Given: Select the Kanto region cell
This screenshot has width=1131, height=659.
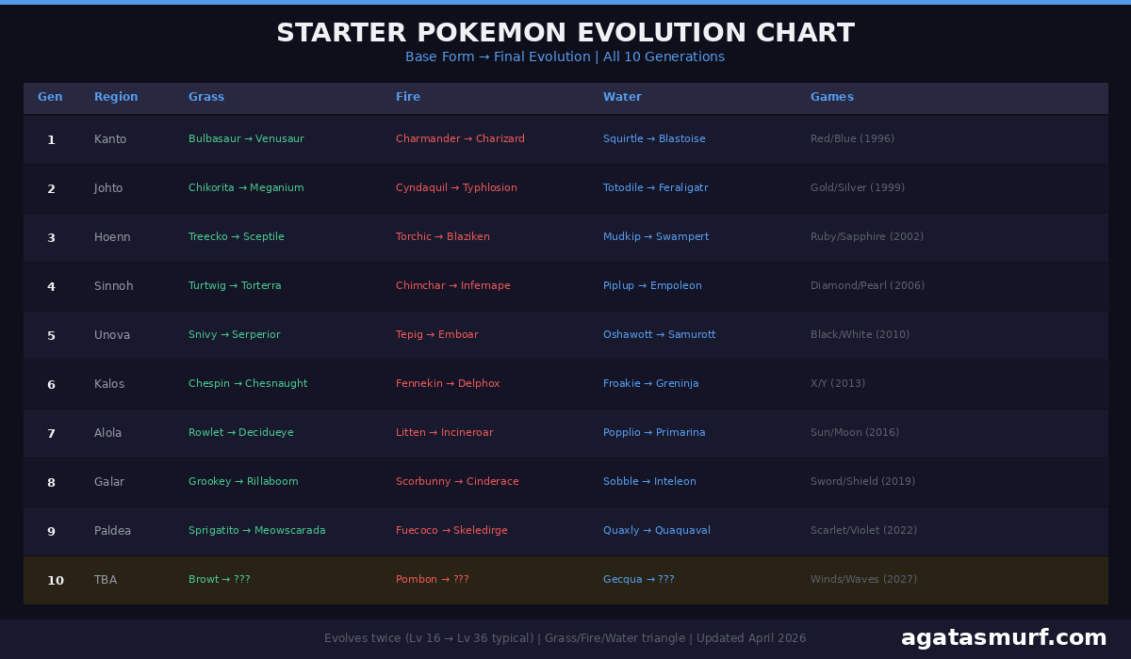Looking at the screenshot, I should pyautogui.click(x=110, y=139).
